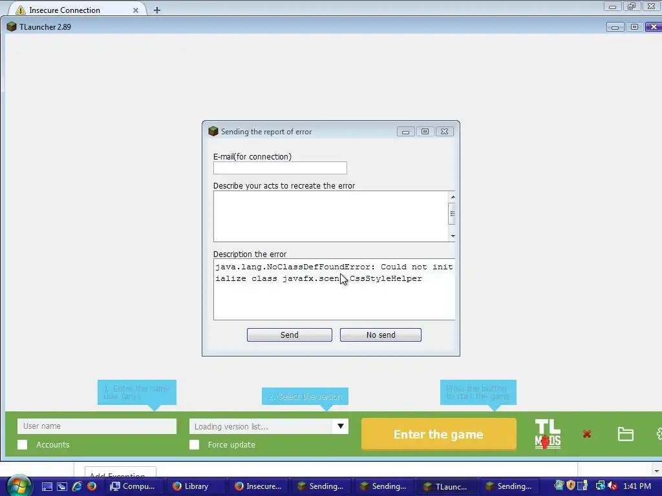This screenshot has width=662, height=496.
Task: Click the NoClassDefFoundError error text line
Action: pyautogui.click(x=334, y=267)
